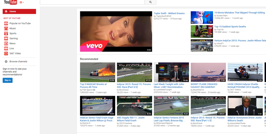This screenshot has height=134, width=266.
Task: Click the Gaming controller icon
Action: (6, 38)
